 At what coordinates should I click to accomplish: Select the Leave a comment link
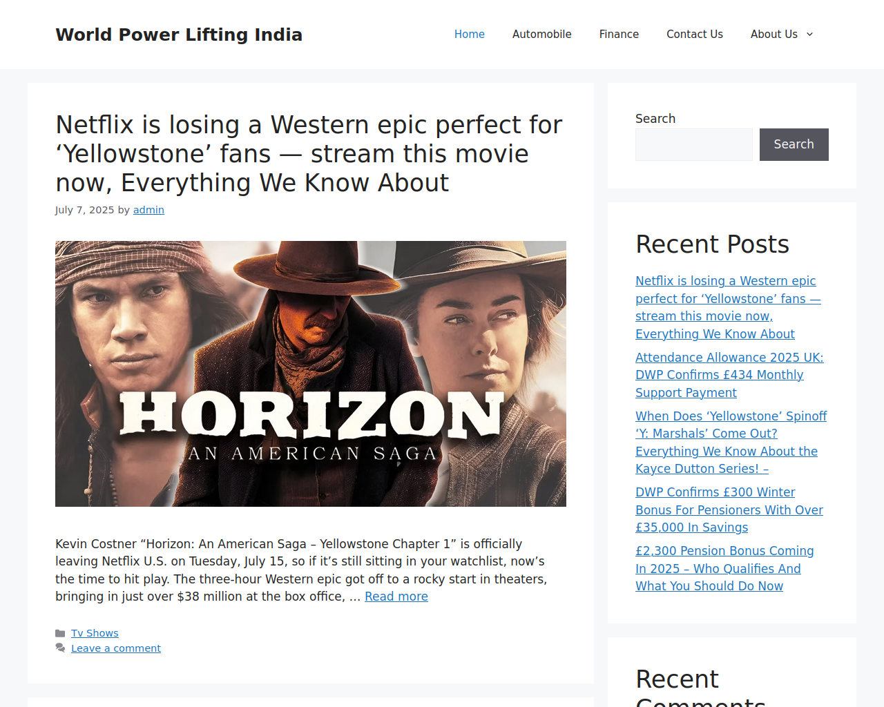pos(116,648)
